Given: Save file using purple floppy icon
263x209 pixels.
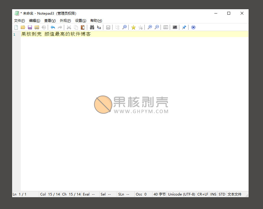Looking at the screenshot, I should 30,27.
